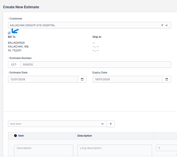
Task: Click the Ship to address placeholder
Action: pos(96,47)
